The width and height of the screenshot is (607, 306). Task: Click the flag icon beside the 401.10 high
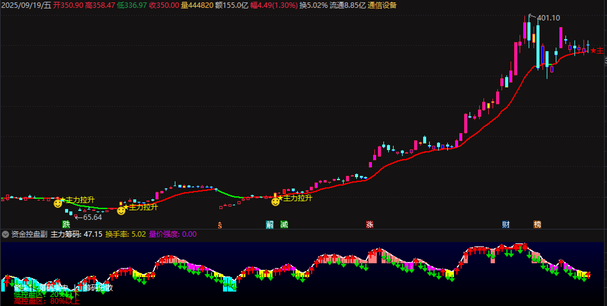(x=532, y=17)
